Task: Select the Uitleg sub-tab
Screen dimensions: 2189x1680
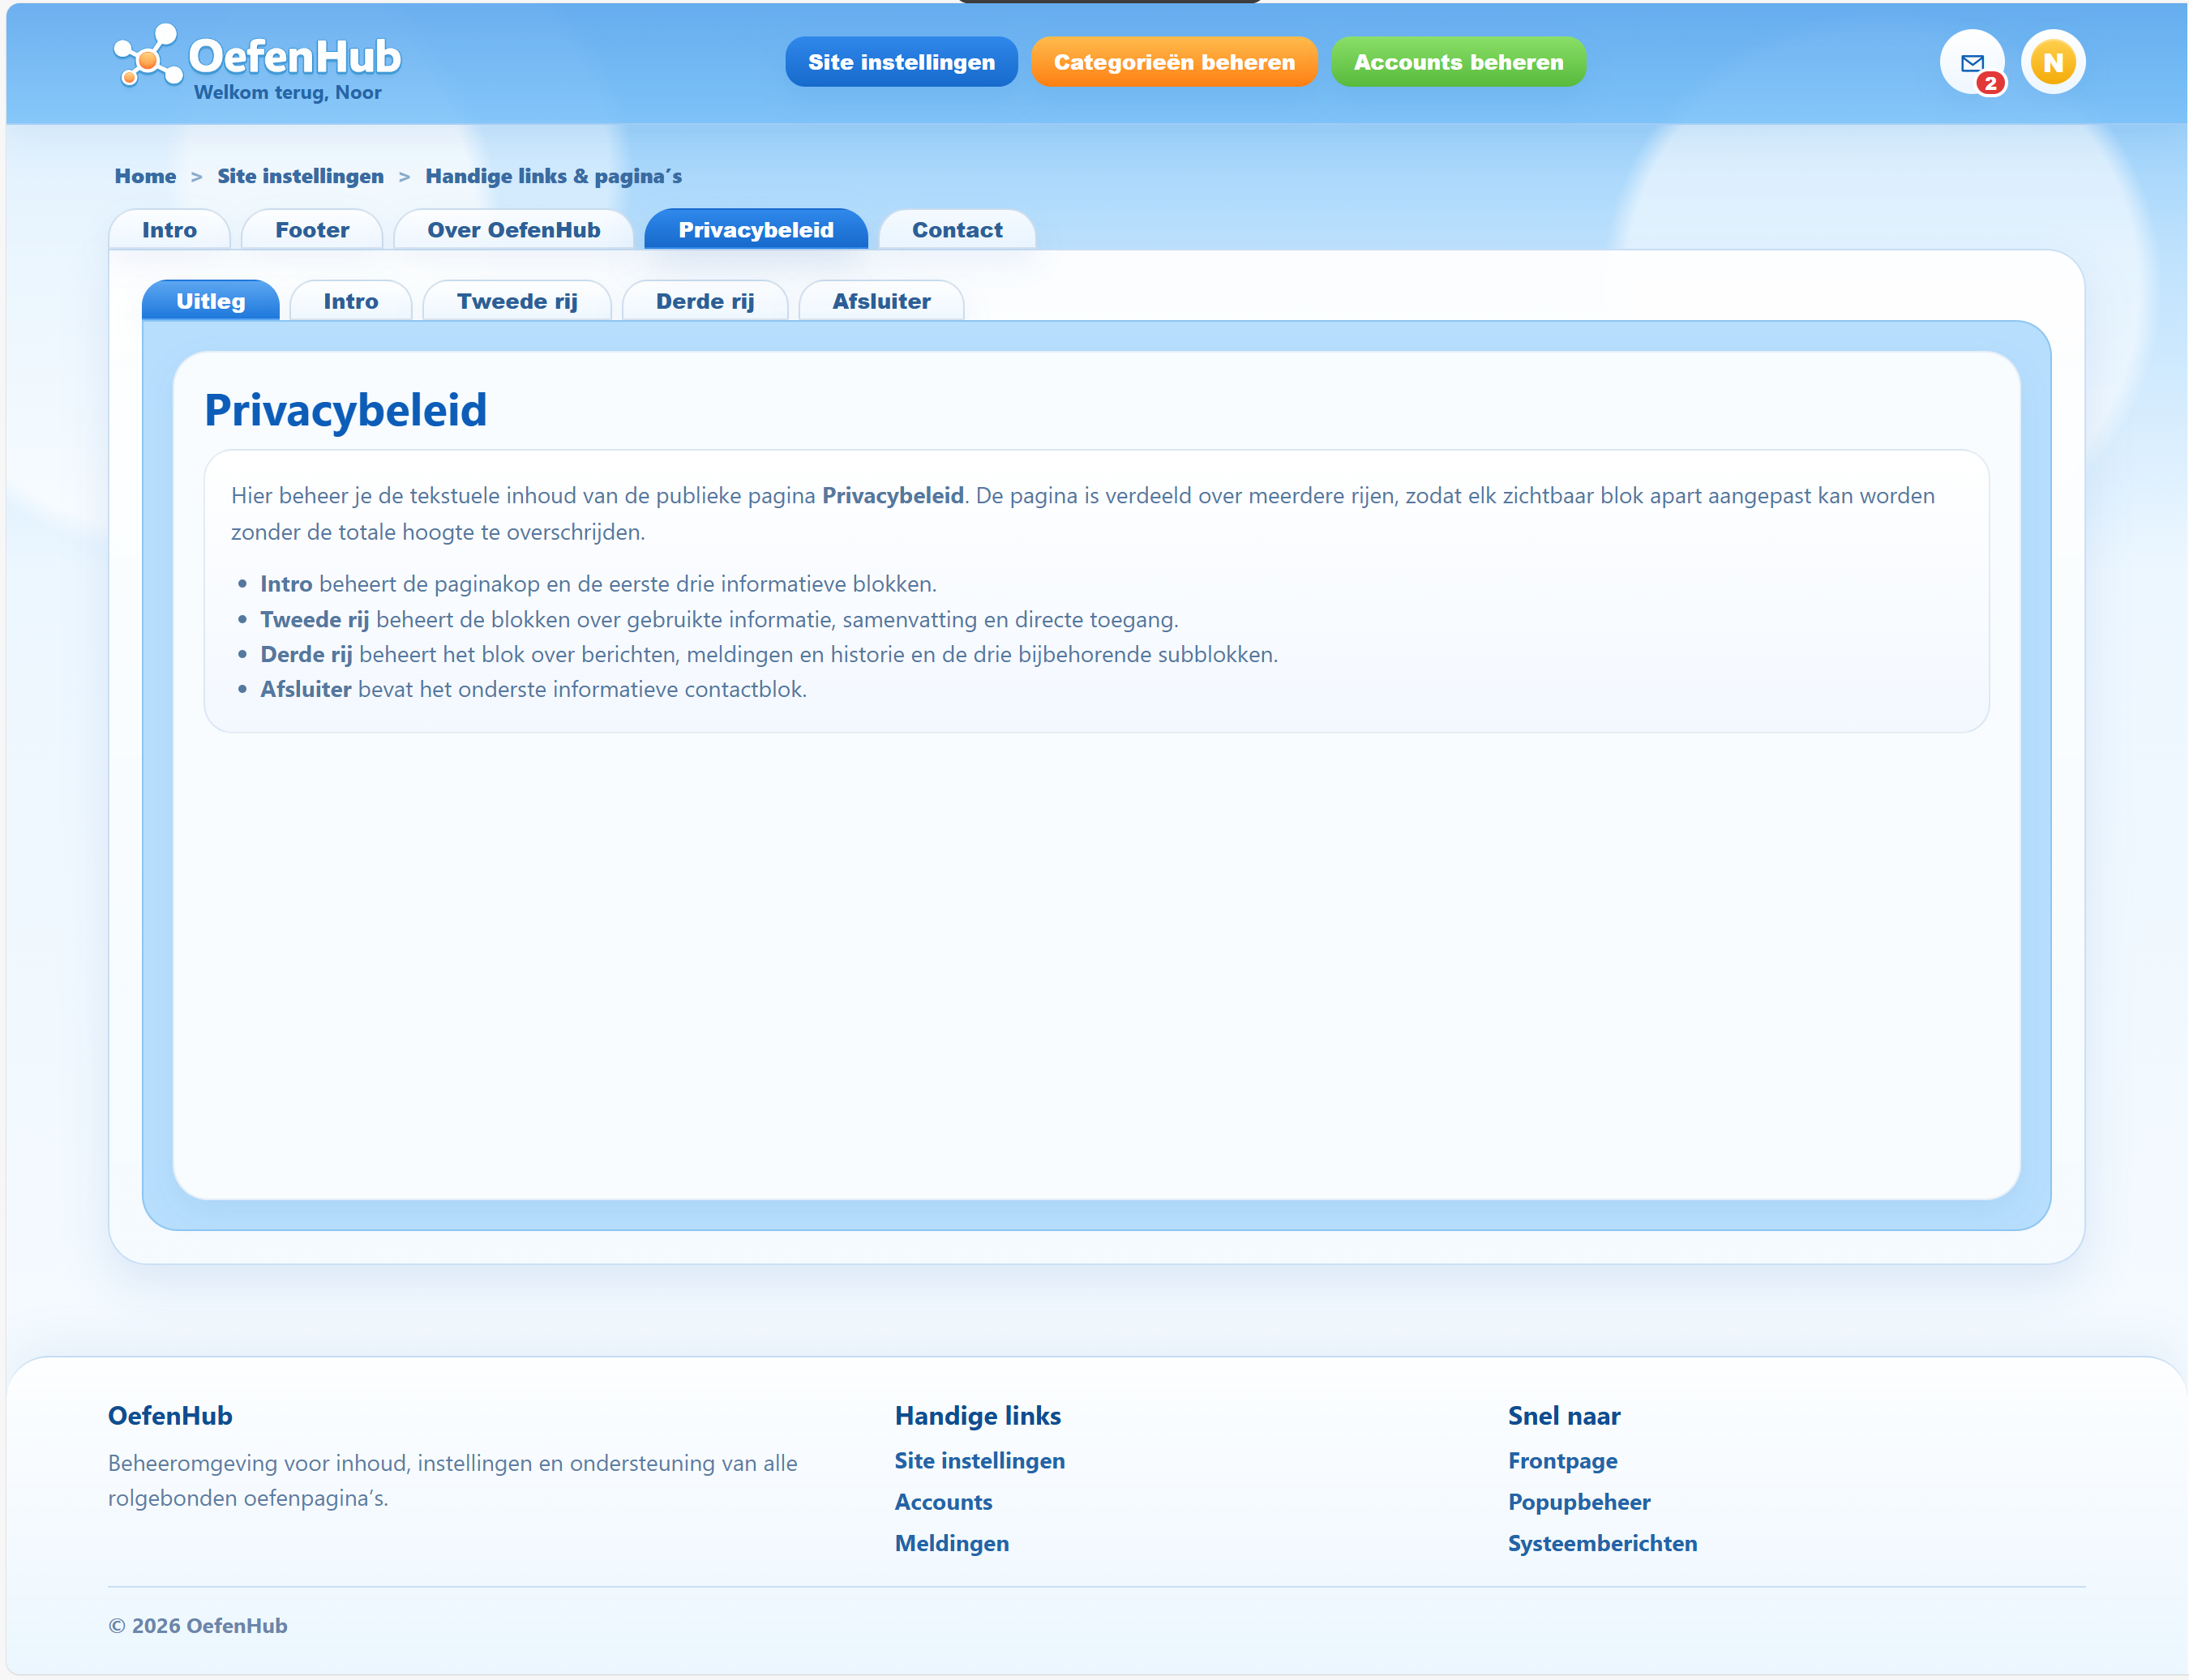Action: tap(210, 301)
